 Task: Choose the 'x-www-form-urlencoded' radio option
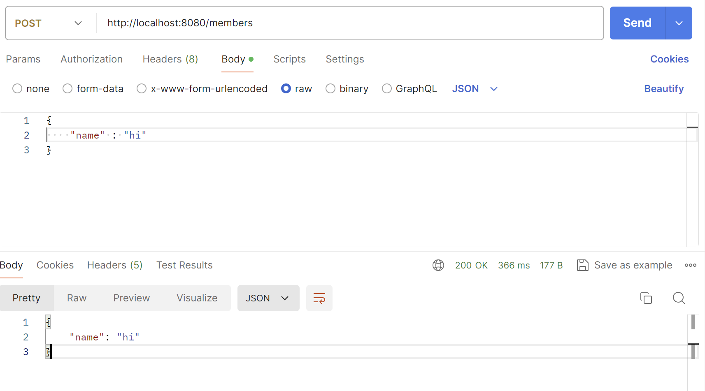(x=142, y=89)
